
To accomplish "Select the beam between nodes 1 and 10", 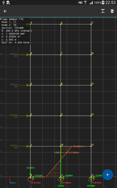I will 45,146.
